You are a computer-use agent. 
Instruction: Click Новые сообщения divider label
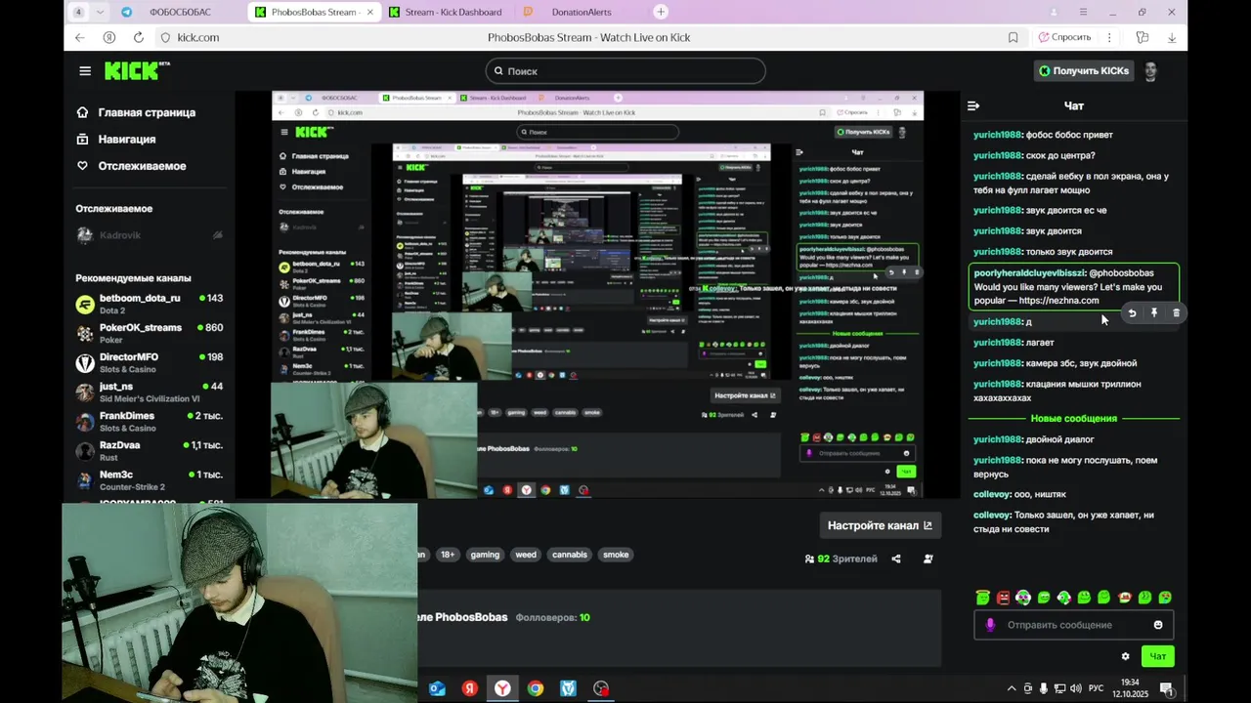point(1073,418)
